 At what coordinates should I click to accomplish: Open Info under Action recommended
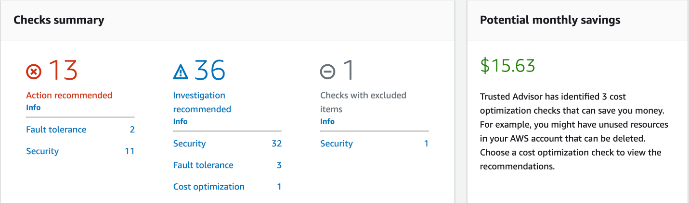tap(33, 107)
